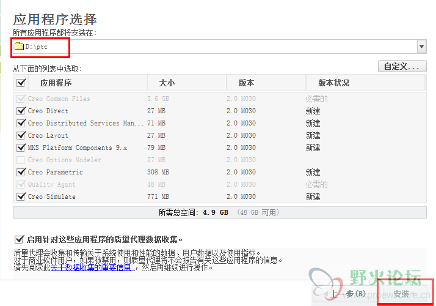Click 必需的 status in Creo Common Files row

point(317,99)
